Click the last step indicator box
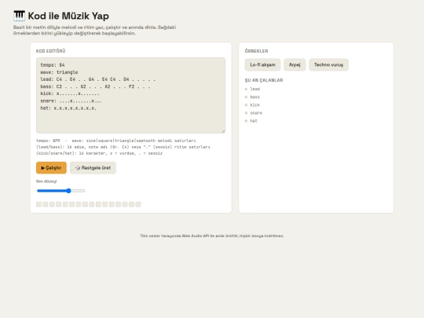Viewport: 424px width, 318px height. (x=138, y=204)
